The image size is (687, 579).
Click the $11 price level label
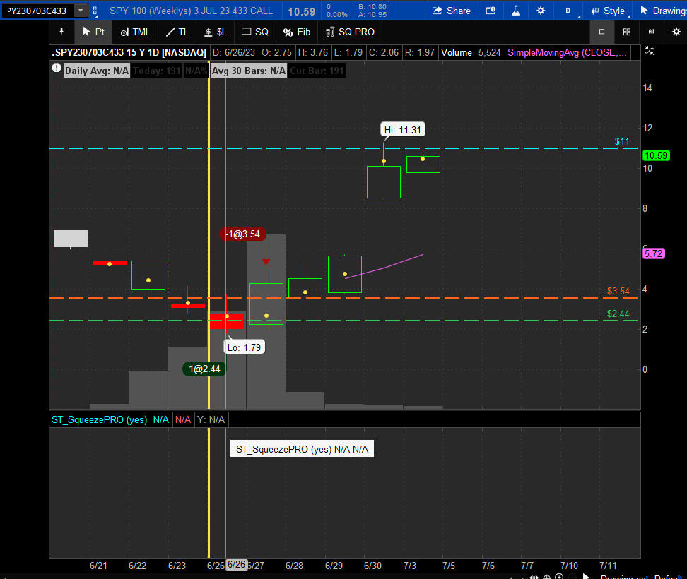pyautogui.click(x=622, y=141)
